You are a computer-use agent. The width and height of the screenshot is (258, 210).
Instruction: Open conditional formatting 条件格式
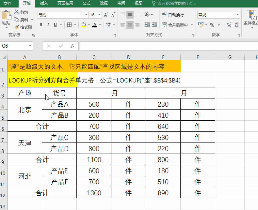251,19
